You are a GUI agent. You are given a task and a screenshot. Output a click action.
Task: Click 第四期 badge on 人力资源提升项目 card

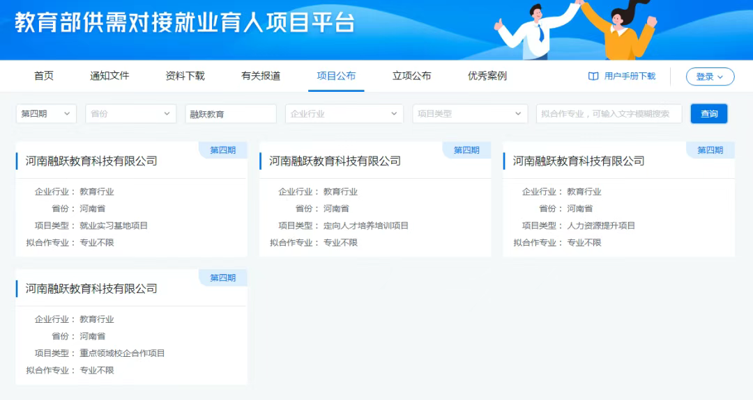(710, 150)
